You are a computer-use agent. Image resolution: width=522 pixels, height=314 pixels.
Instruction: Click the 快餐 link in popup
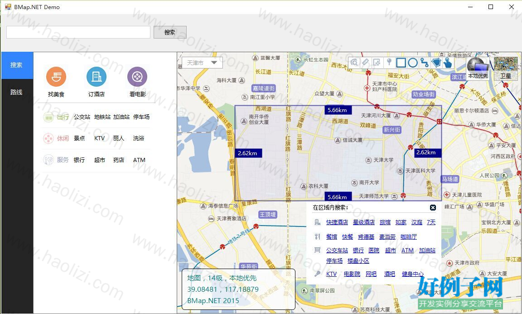click(348, 237)
